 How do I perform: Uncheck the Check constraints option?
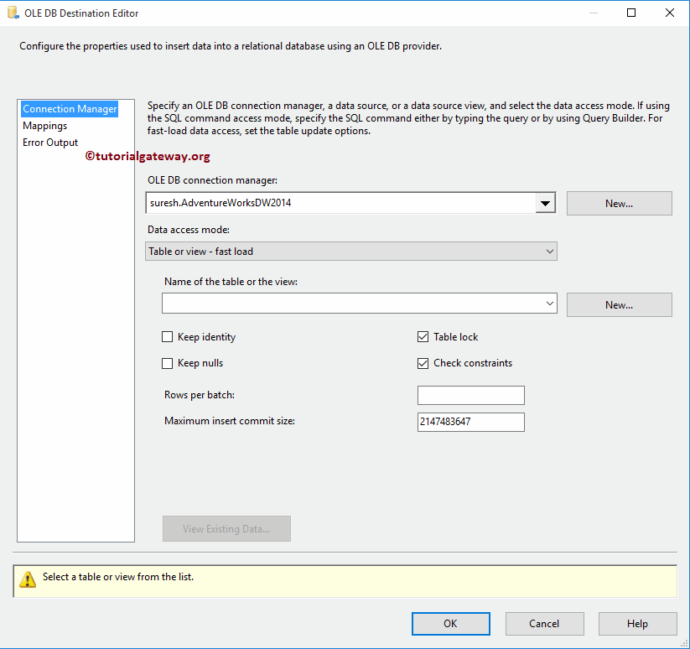click(x=423, y=363)
